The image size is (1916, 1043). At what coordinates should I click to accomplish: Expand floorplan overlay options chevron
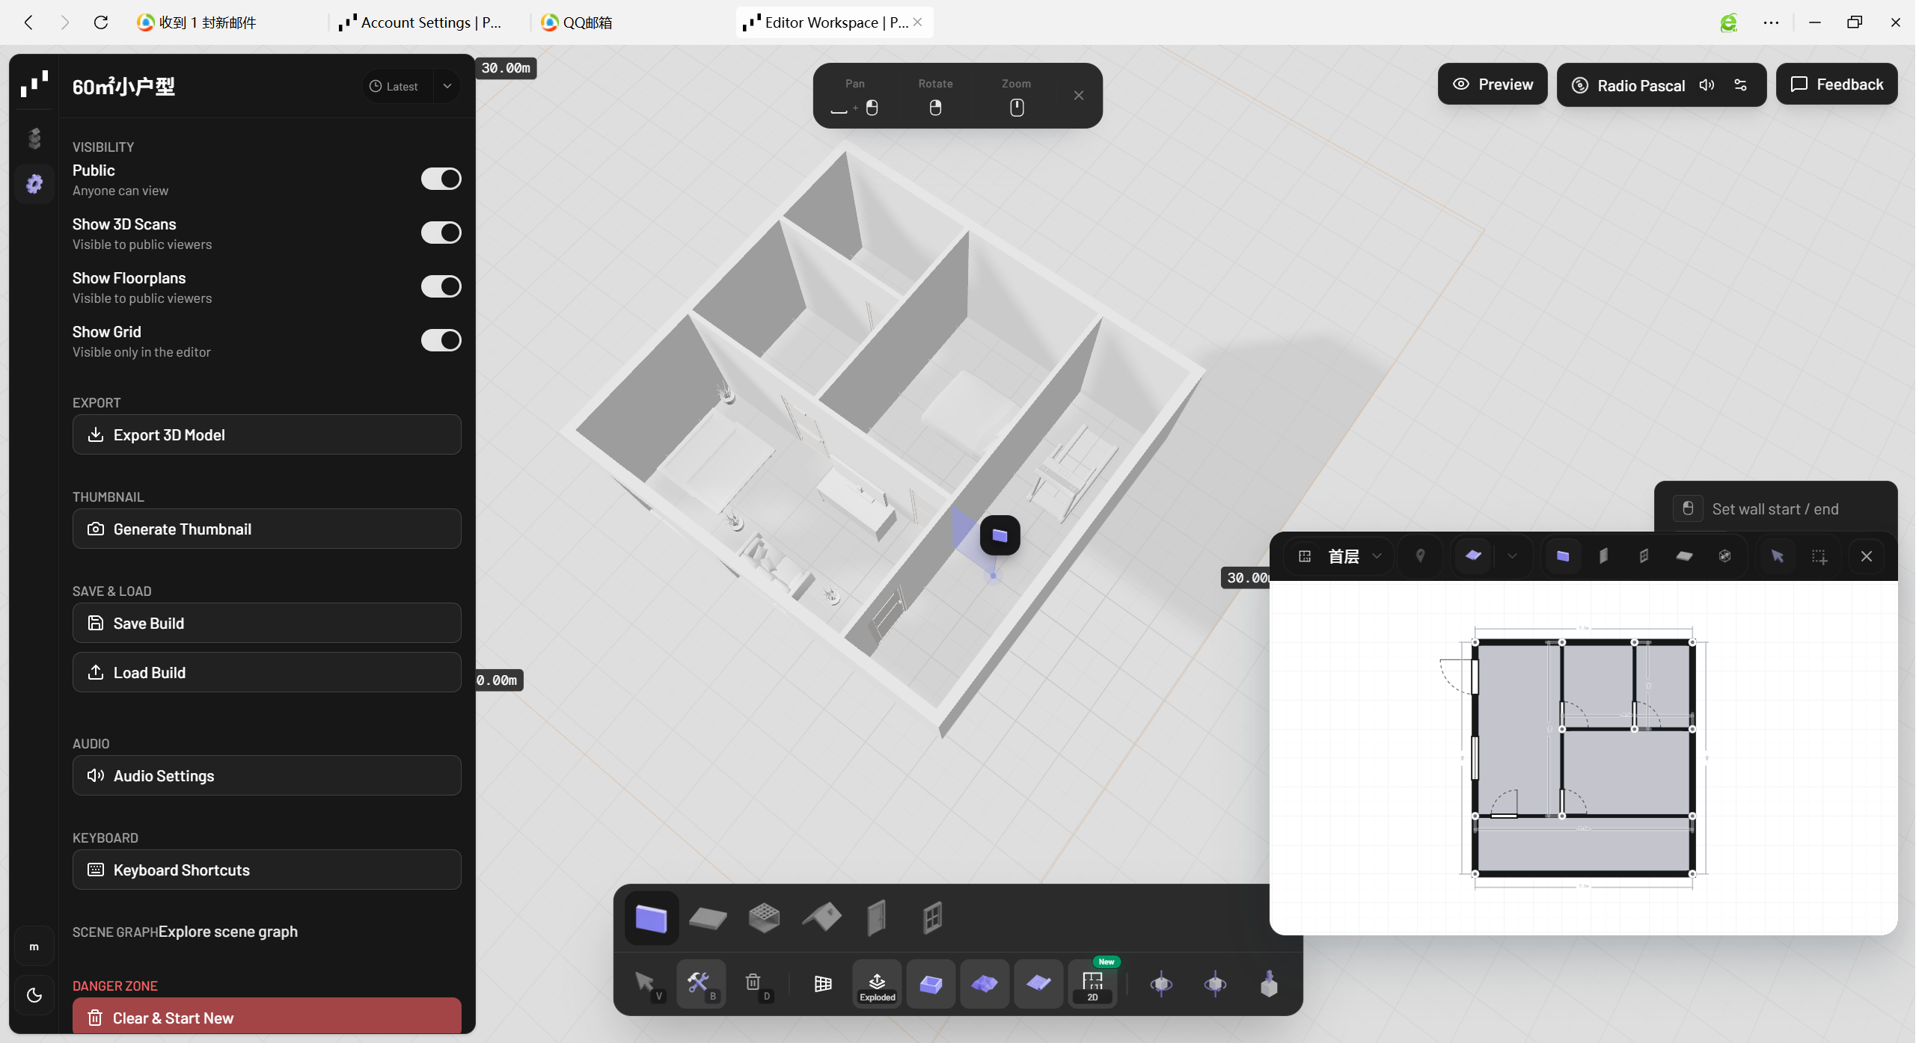tap(1512, 556)
